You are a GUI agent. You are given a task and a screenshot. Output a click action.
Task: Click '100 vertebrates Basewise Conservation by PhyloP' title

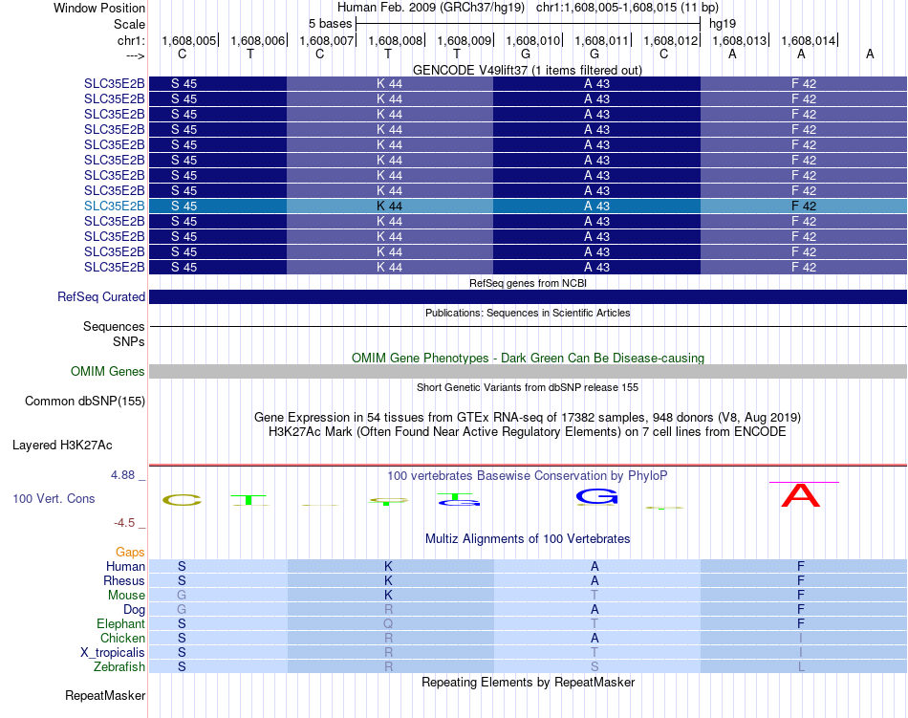click(528, 476)
